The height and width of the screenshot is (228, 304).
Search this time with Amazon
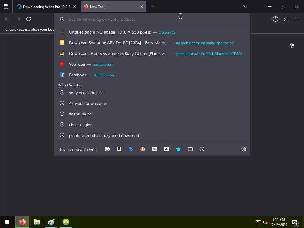click(x=119, y=149)
